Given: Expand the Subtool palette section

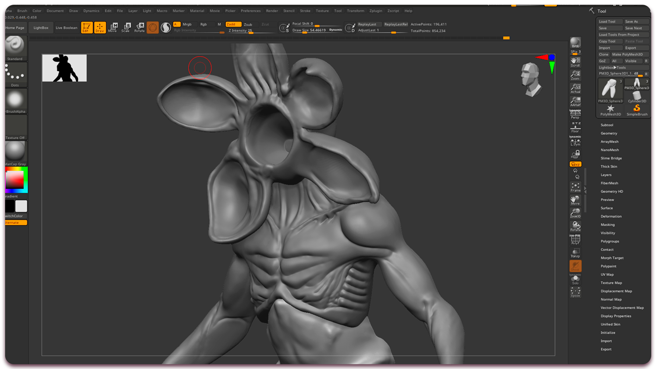Looking at the screenshot, I should pos(607,125).
